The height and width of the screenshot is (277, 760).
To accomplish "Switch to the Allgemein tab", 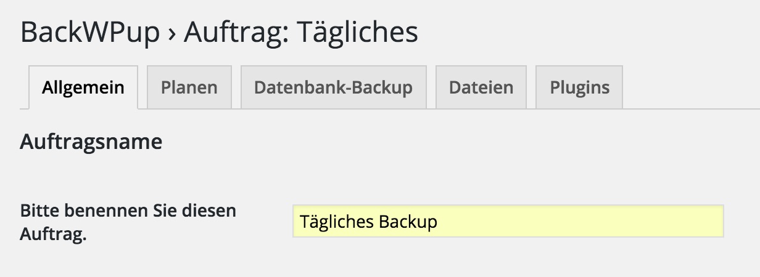I will click(83, 87).
